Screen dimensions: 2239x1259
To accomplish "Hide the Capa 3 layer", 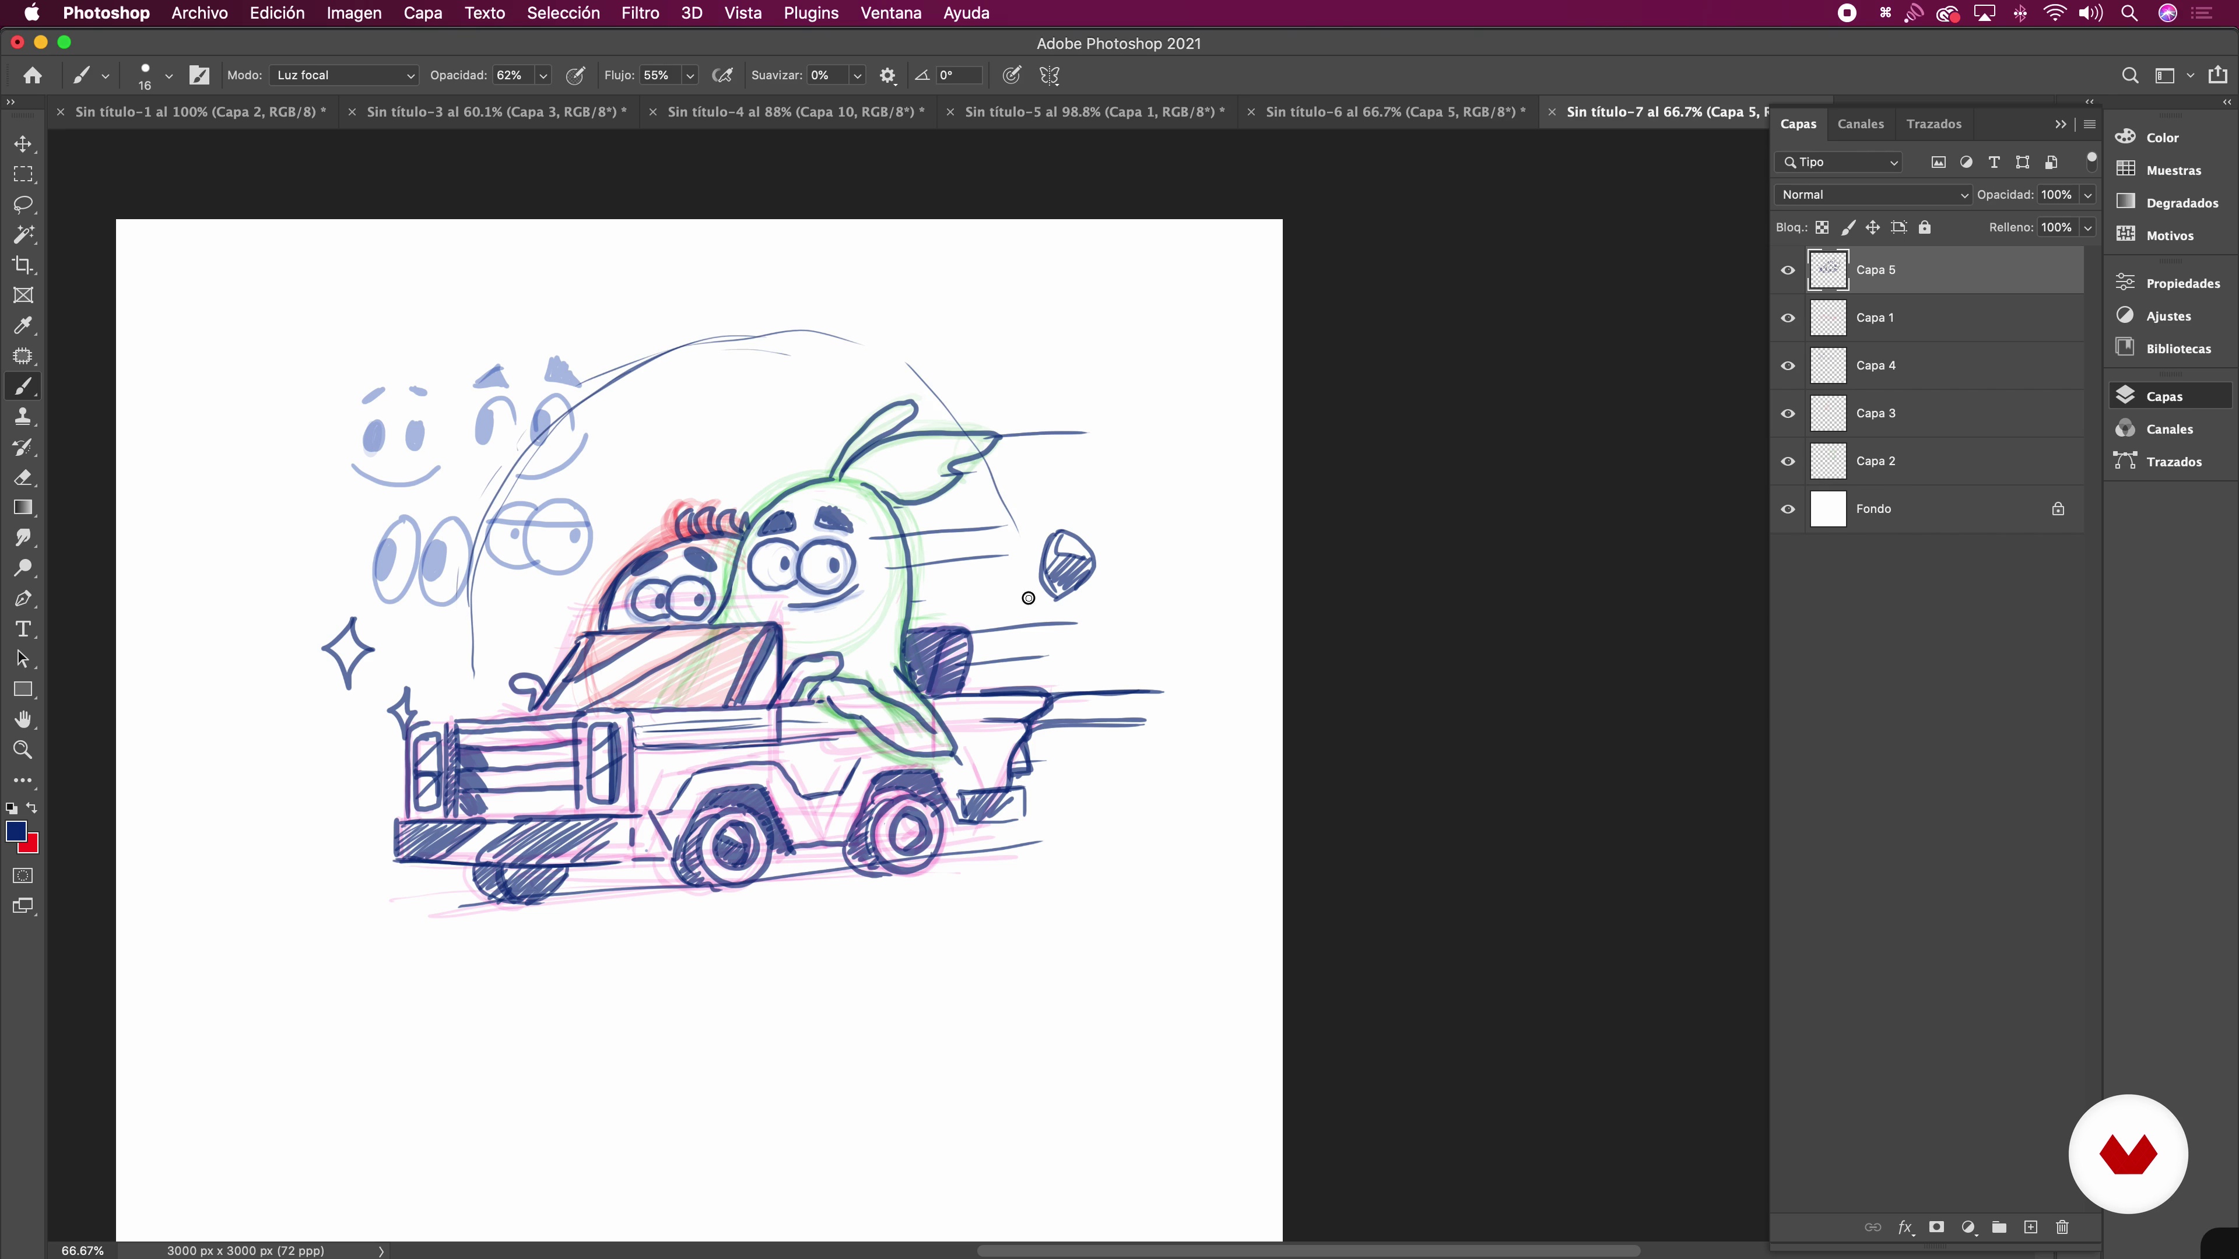I will [1788, 414].
